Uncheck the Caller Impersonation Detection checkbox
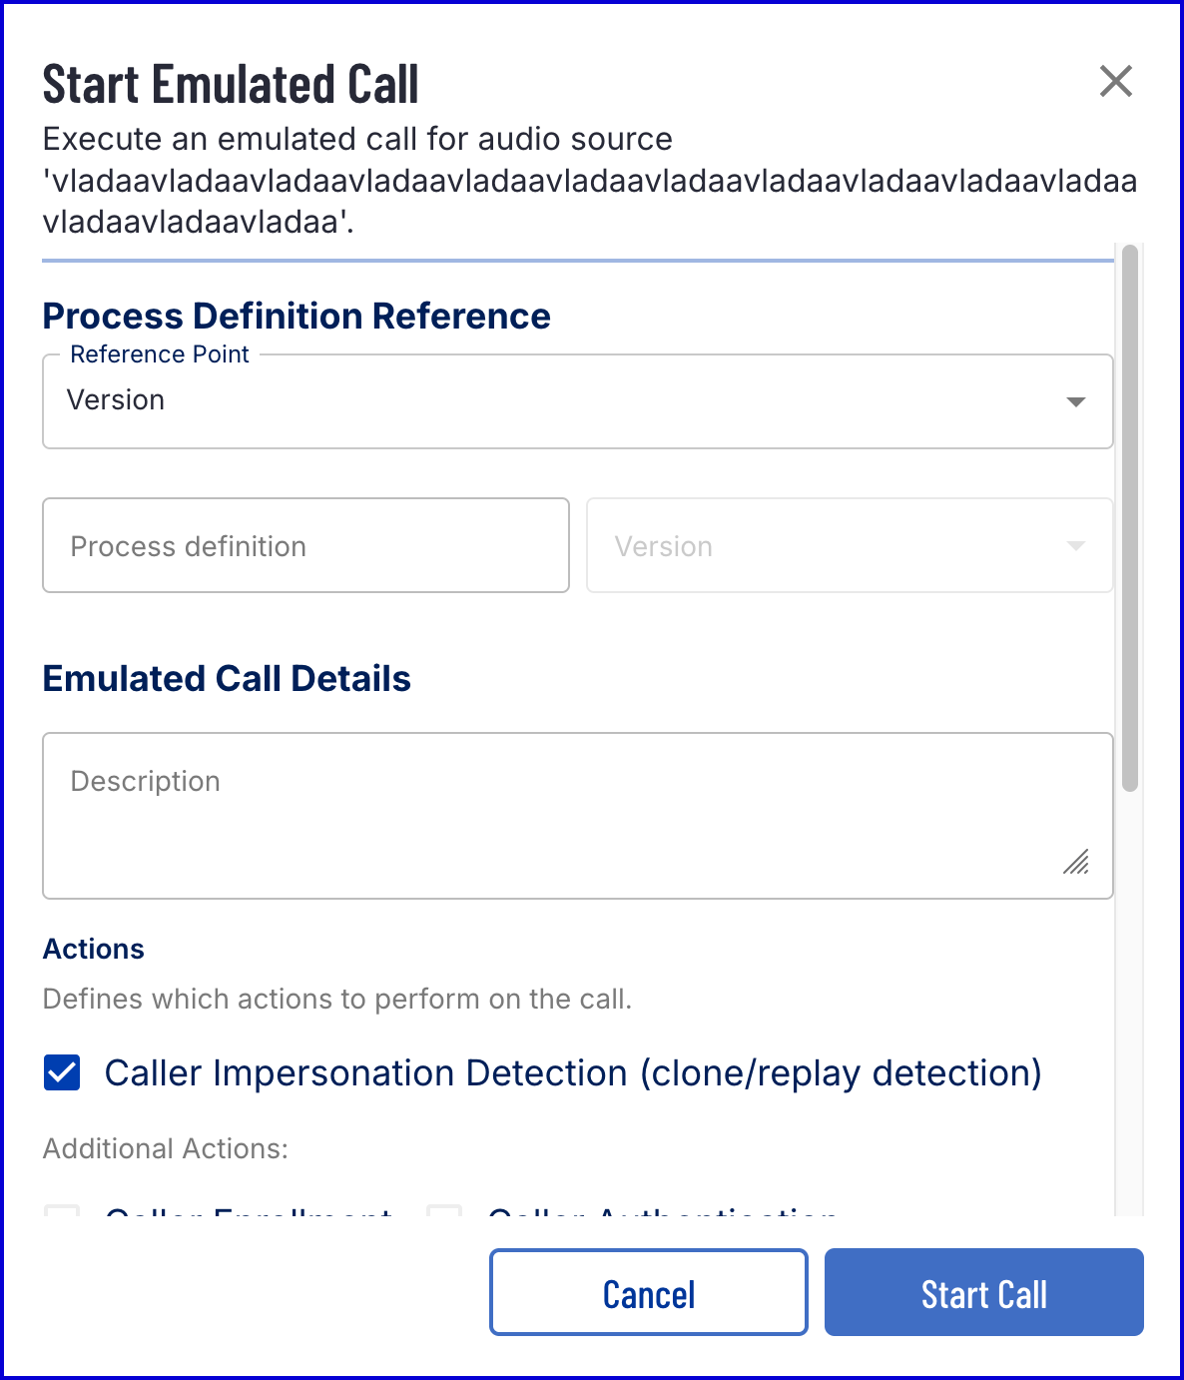The image size is (1184, 1380). pos(62,1072)
